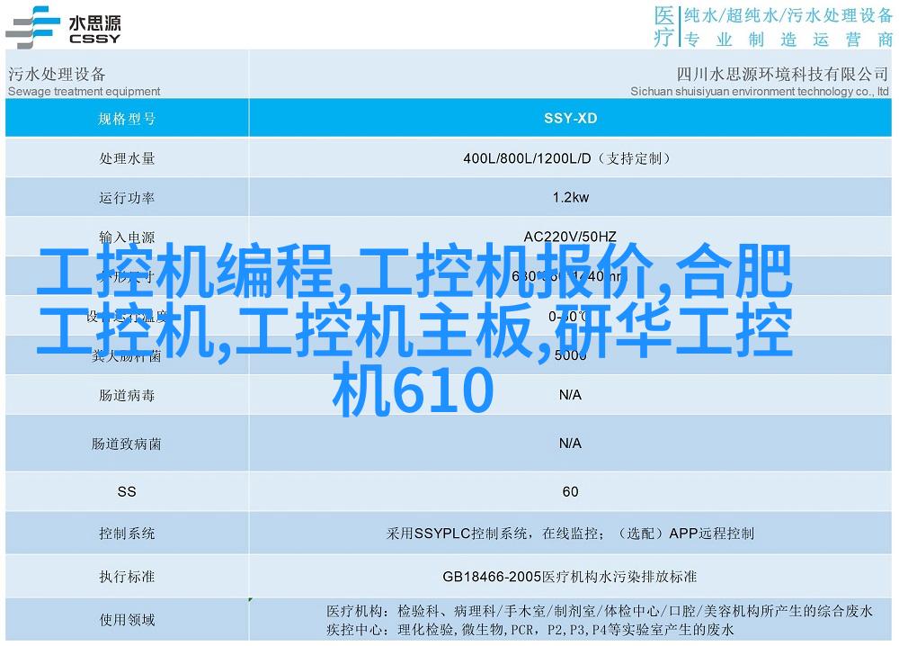Click the CSSY 水思源 company logo
The width and height of the screenshot is (899, 646).
coord(63,27)
